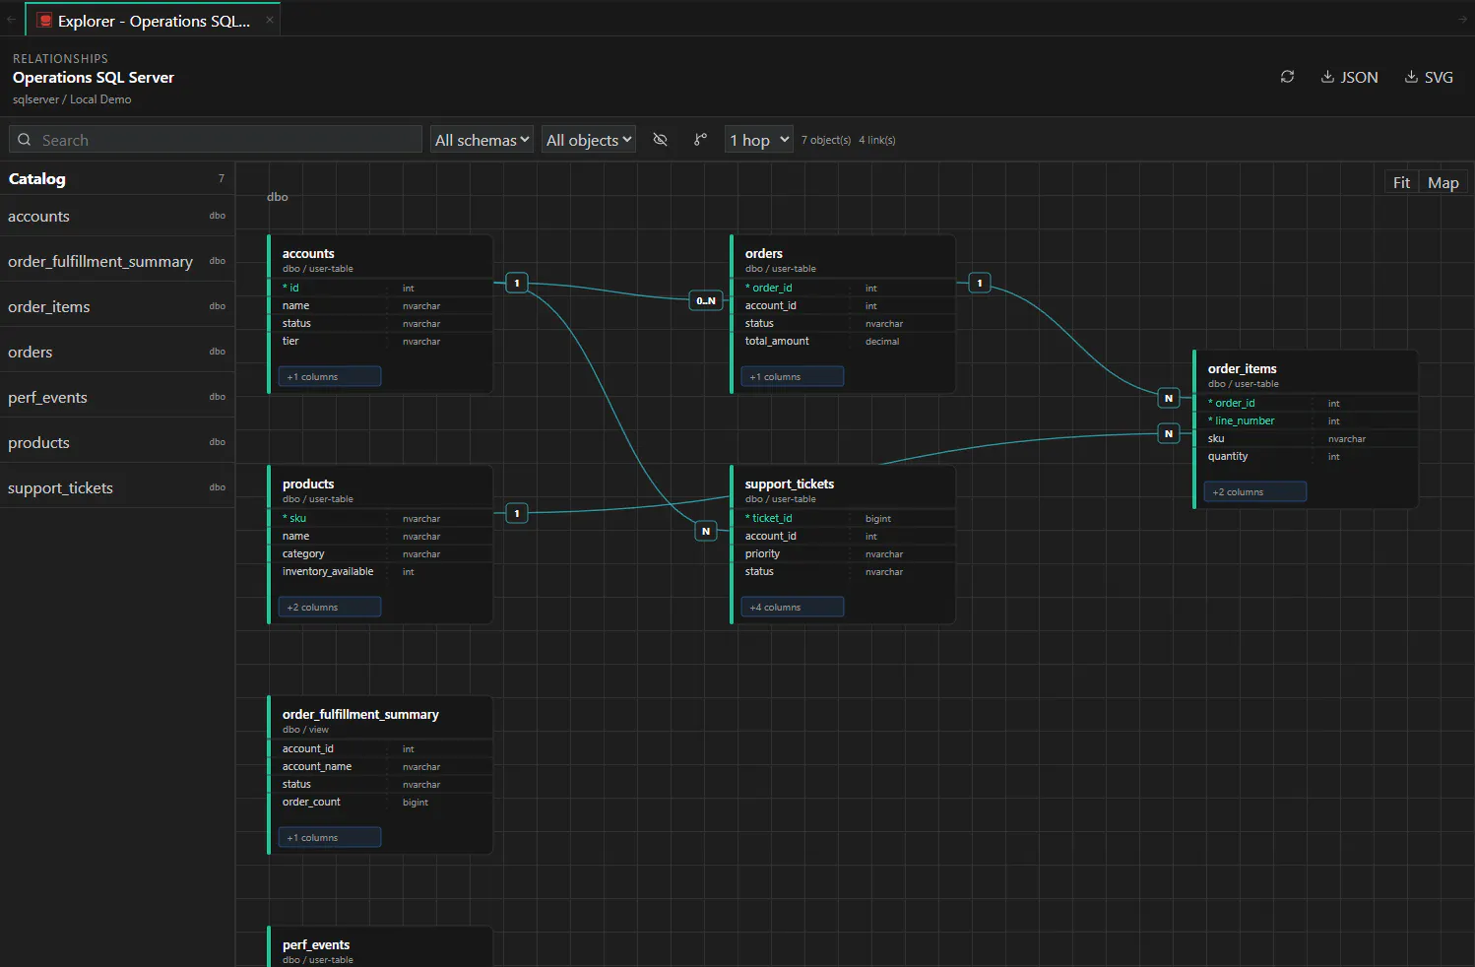Toggle the hidden-objects eye icon
1475x967 pixels.
pyautogui.click(x=661, y=140)
